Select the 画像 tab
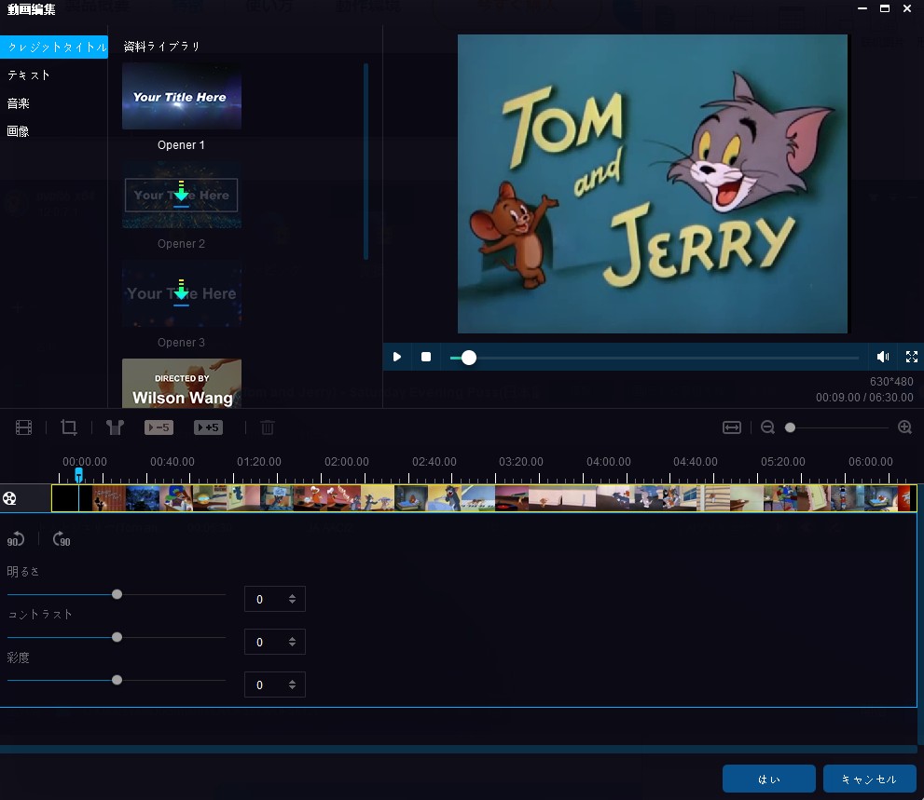Screen dimensions: 924x800 click(19, 131)
